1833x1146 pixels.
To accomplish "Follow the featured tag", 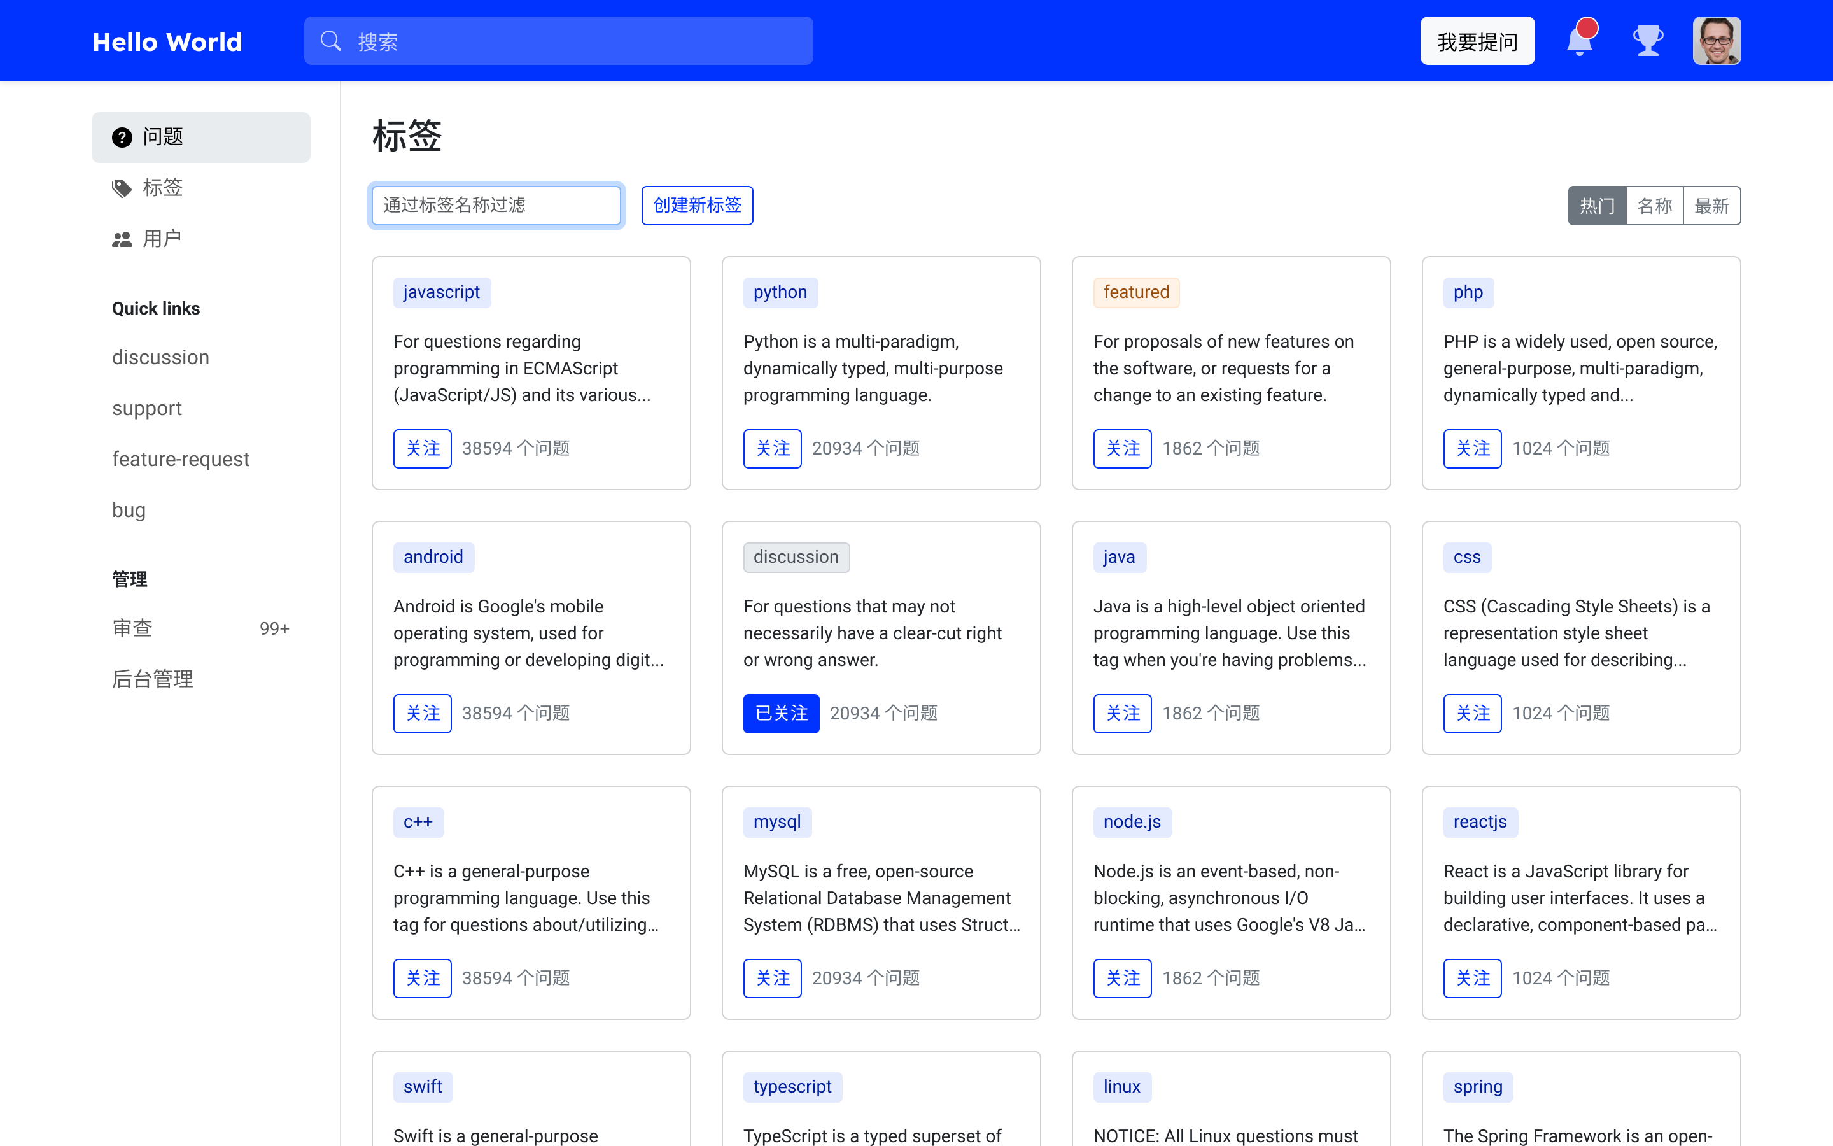I will 1122,449.
